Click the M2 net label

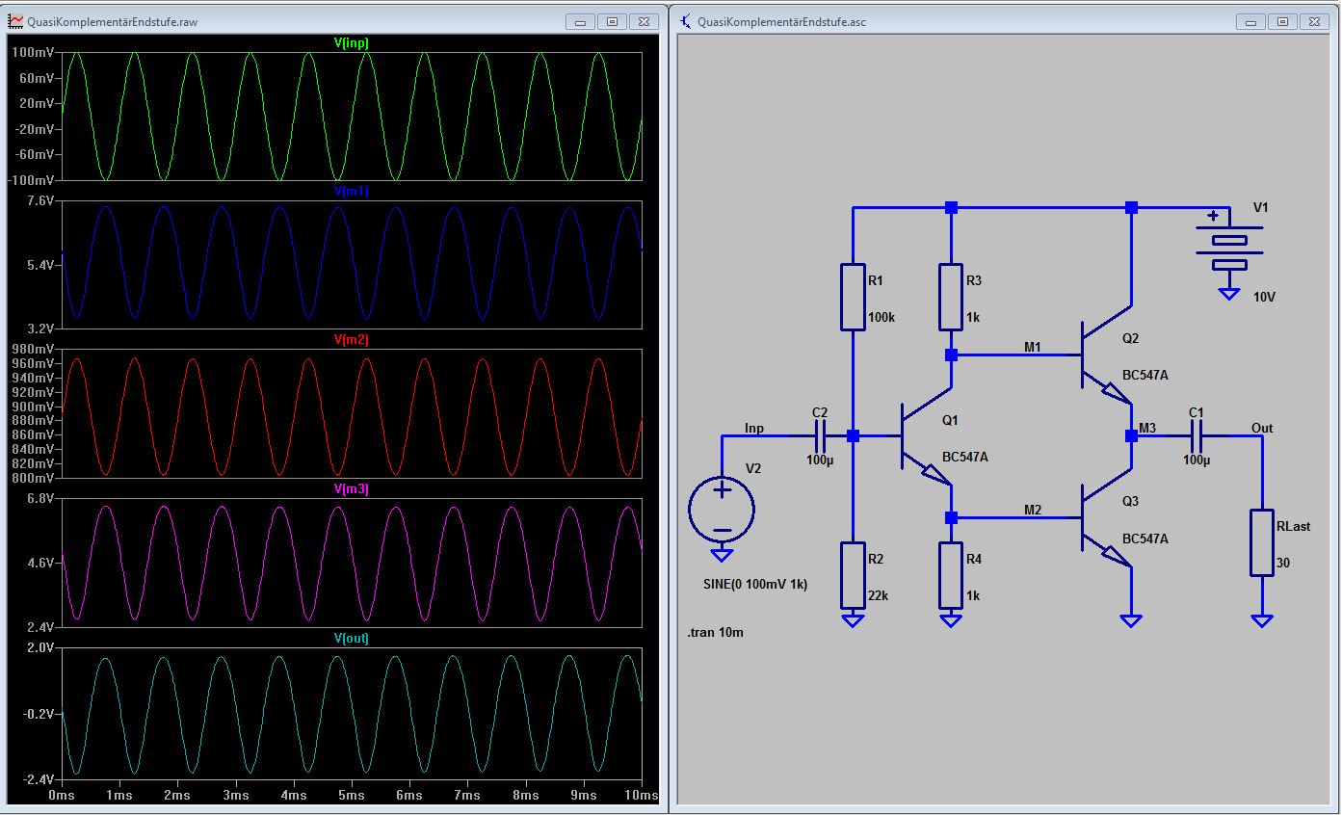(x=1033, y=510)
